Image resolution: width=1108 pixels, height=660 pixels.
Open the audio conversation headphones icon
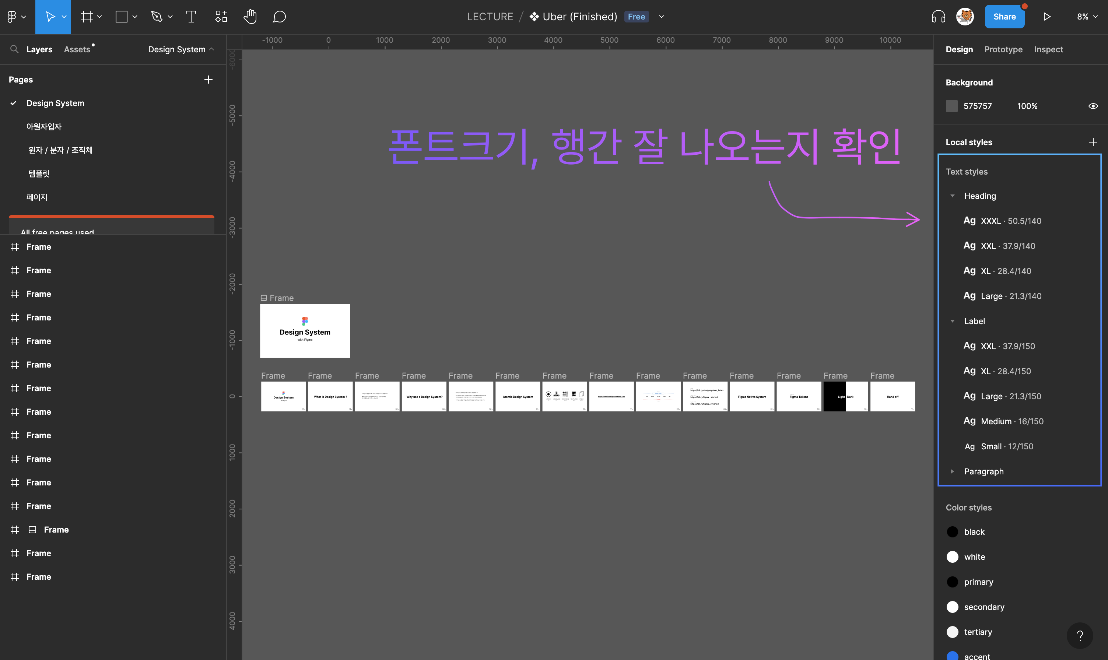(x=939, y=17)
